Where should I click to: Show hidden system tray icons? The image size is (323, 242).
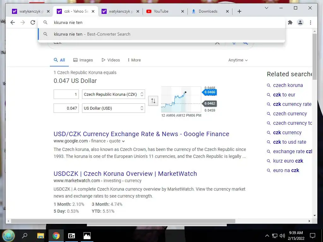pyautogui.click(x=267, y=236)
